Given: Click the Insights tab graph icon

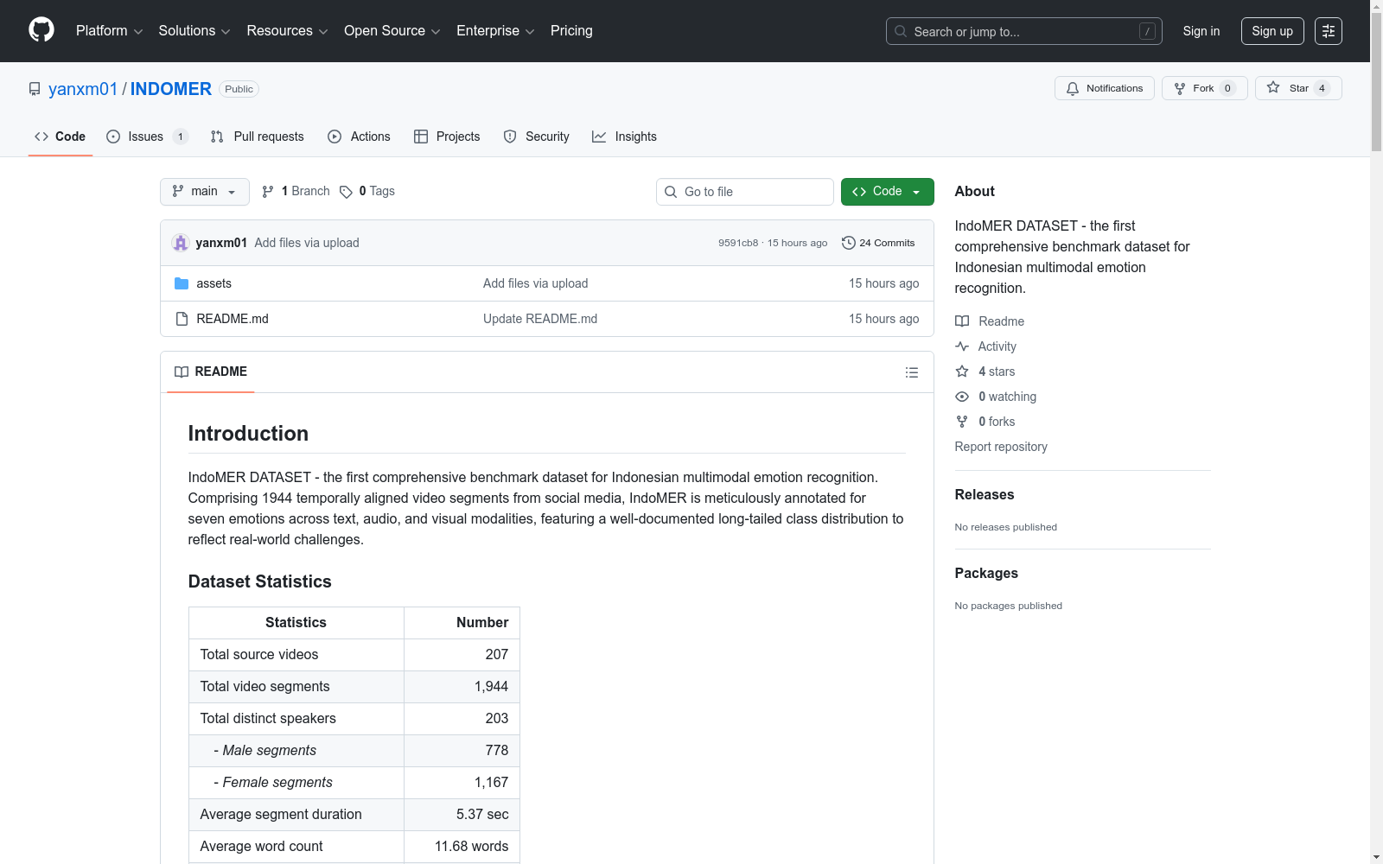Looking at the screenshot, I should 599,137.
